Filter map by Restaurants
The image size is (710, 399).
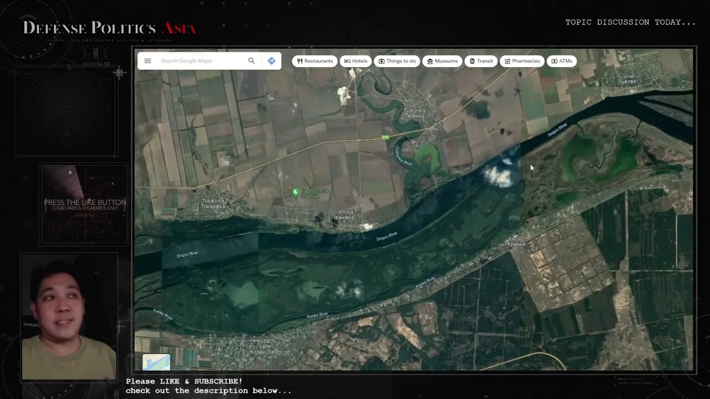coord(315,61)
